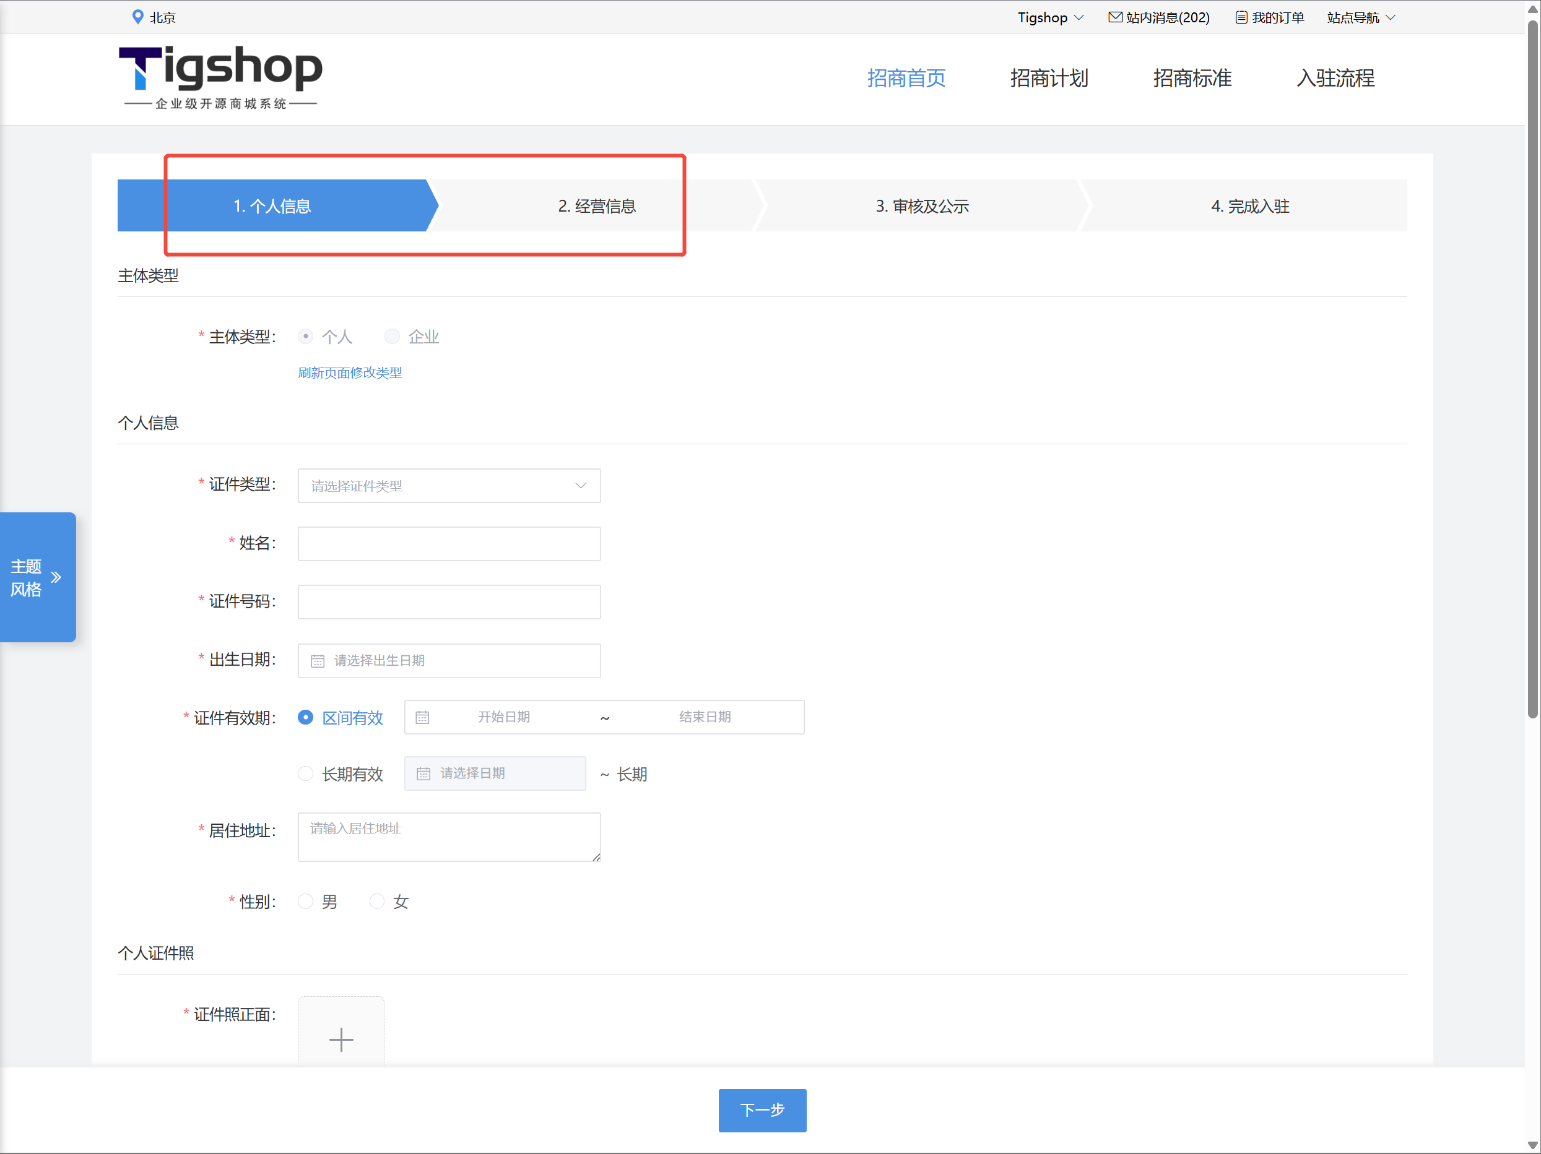1541x1154 pixels.
Task: Click the 下一步 next step button
Action: [x=762, y=1109]
